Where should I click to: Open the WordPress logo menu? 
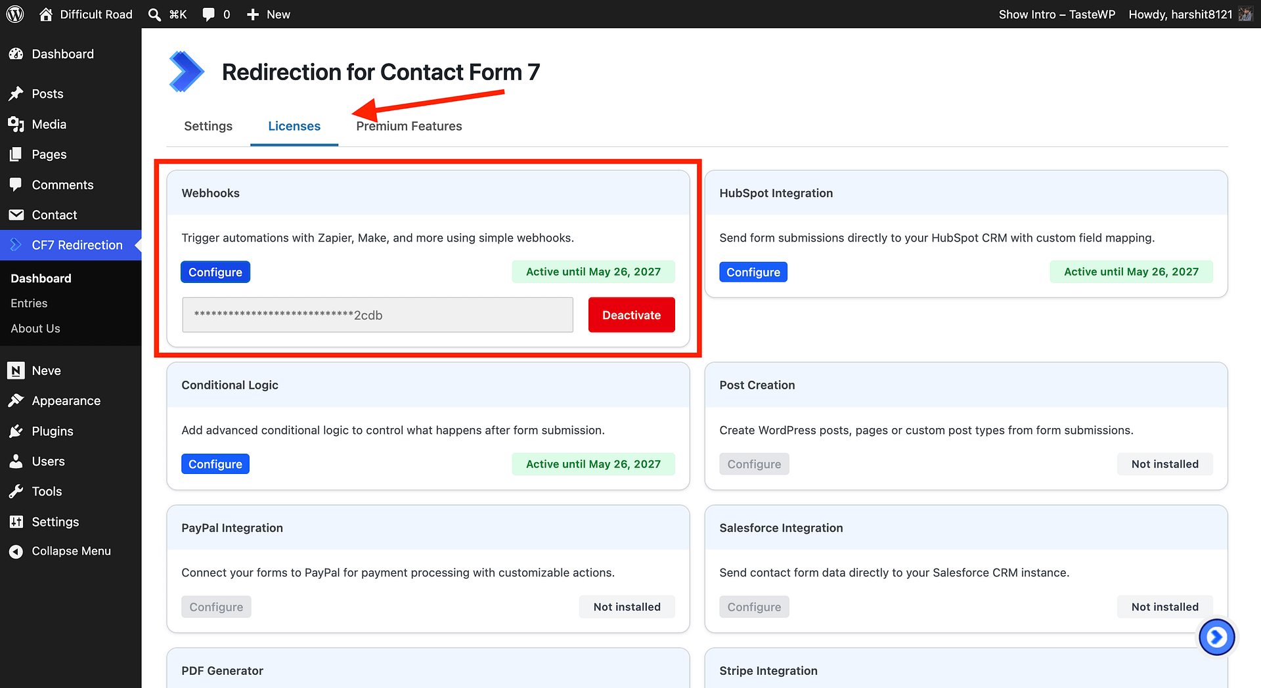pyautogui.click(x=15, y=14)
